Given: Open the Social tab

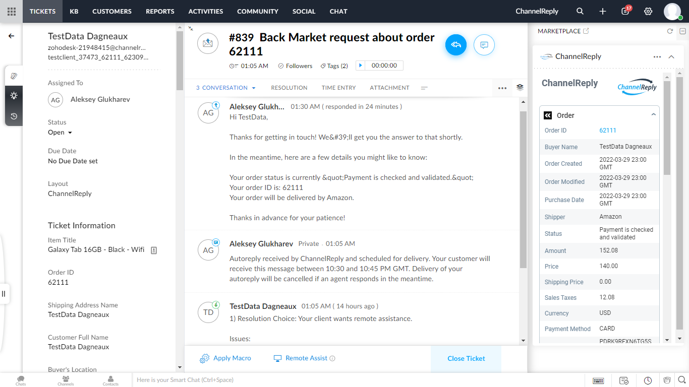Looking at the screenshot, I should (x=304, y=11).
